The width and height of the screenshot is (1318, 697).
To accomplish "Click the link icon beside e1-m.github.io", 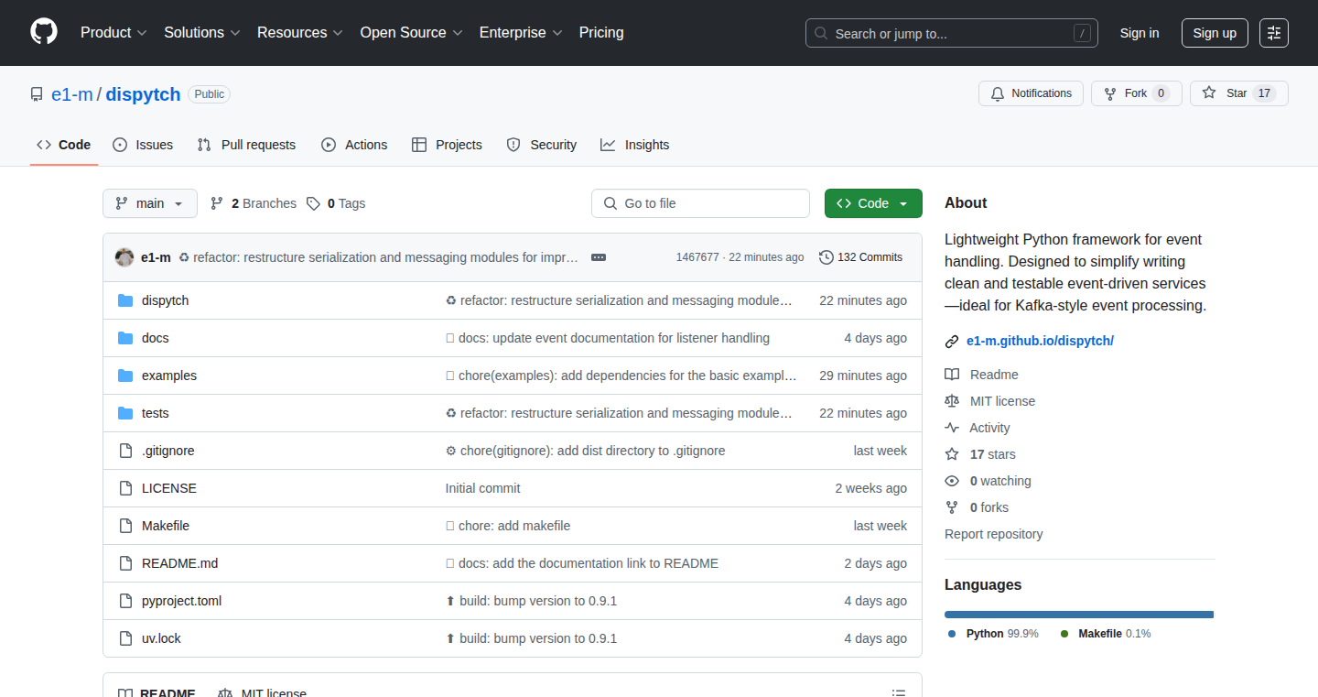I will pyautogui.click(x=952, y=342).
